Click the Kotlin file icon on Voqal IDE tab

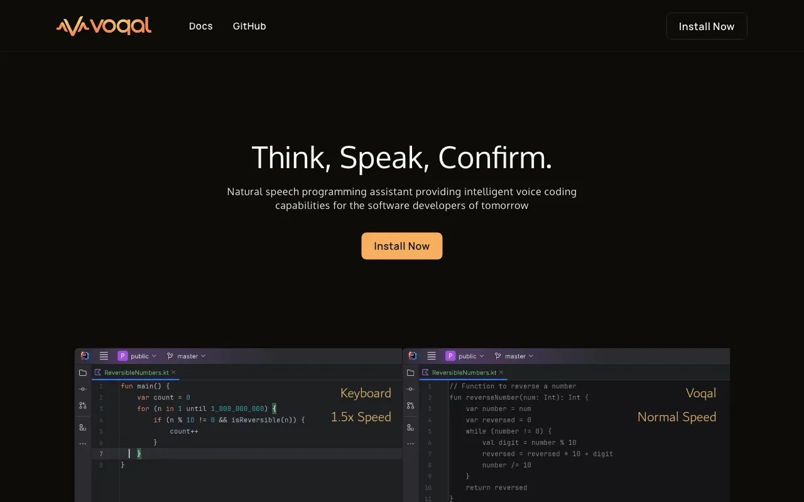pyautogui.click(x=426, y=372)
